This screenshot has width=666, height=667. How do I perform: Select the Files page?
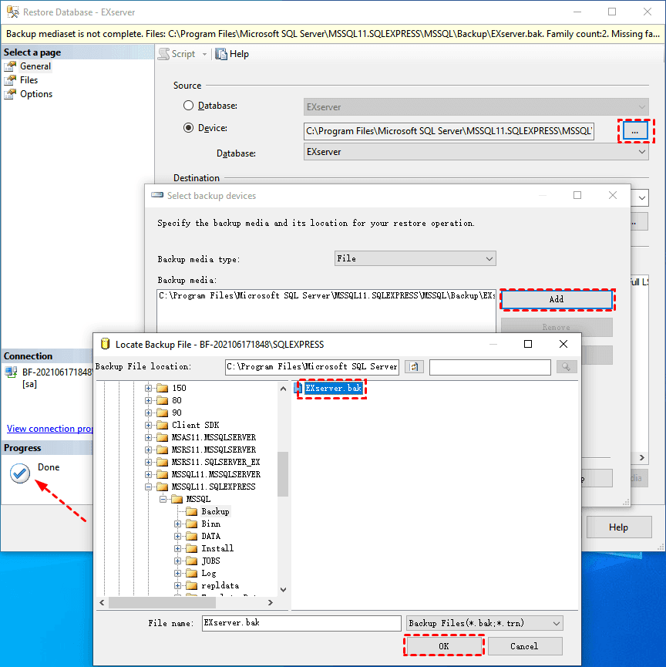point(29,80)
